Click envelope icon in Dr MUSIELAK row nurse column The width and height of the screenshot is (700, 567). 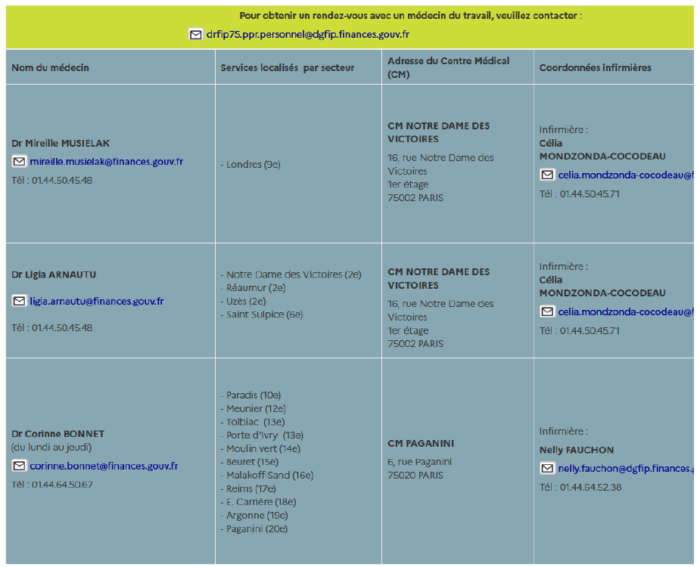pyautogui.click(x=547, y=175)
